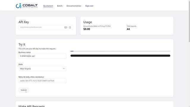This screenshot has width=190, height=107.
Task: Select the masked API key field
Action: point(41,27)
